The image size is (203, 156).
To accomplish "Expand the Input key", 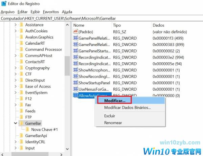I will (16, 148).
